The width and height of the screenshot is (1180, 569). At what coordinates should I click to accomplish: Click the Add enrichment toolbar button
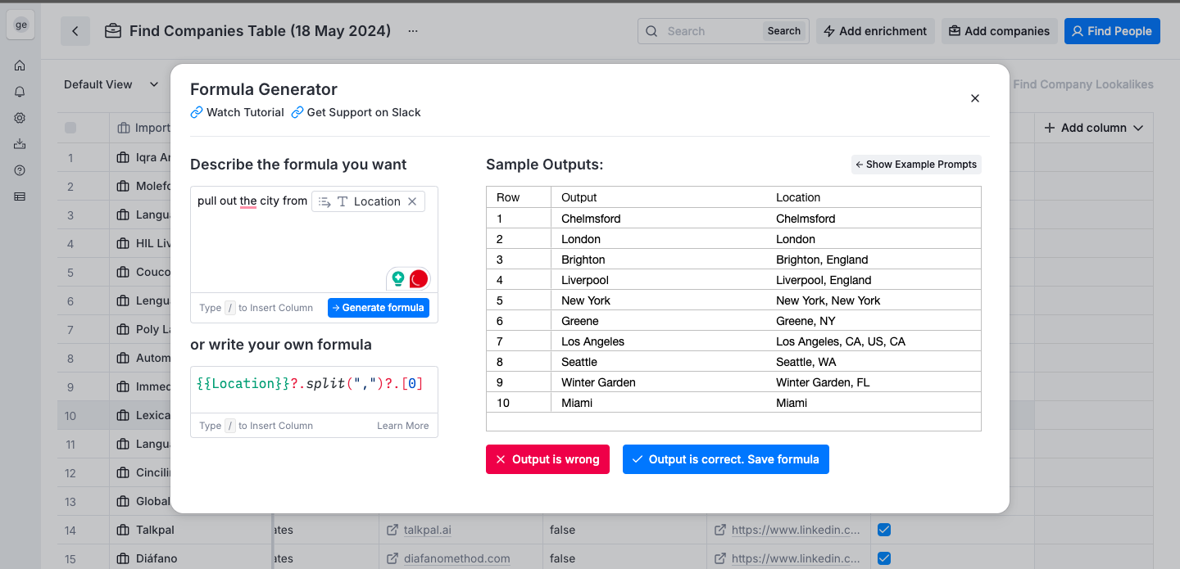pos(875,31)
